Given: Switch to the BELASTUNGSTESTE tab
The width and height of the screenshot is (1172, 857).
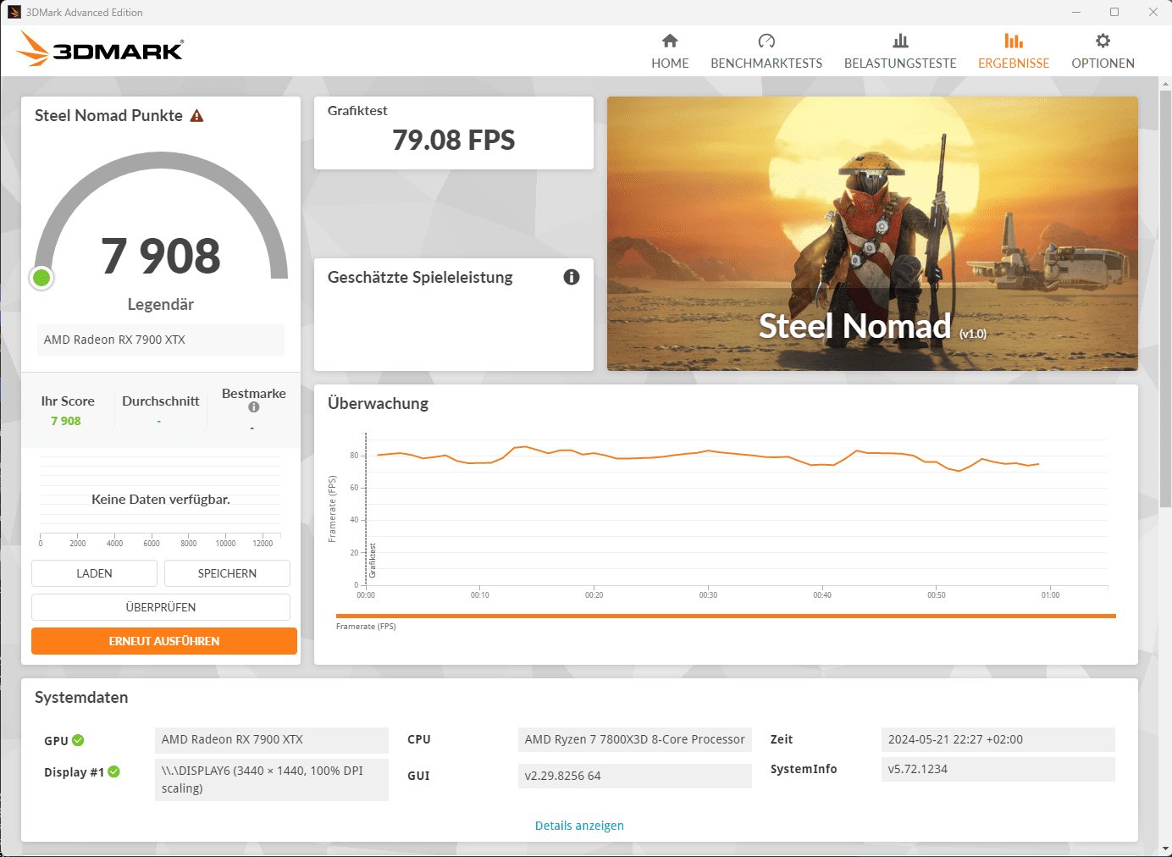Looking at the screenshot, I should coord(900,52).
